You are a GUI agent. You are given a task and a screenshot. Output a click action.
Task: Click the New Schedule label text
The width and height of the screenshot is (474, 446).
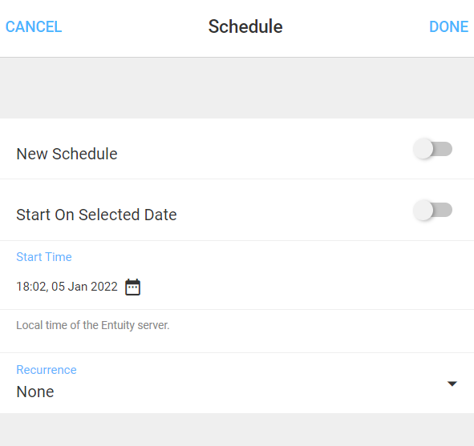pyautogui.click(x=67, y=154)
